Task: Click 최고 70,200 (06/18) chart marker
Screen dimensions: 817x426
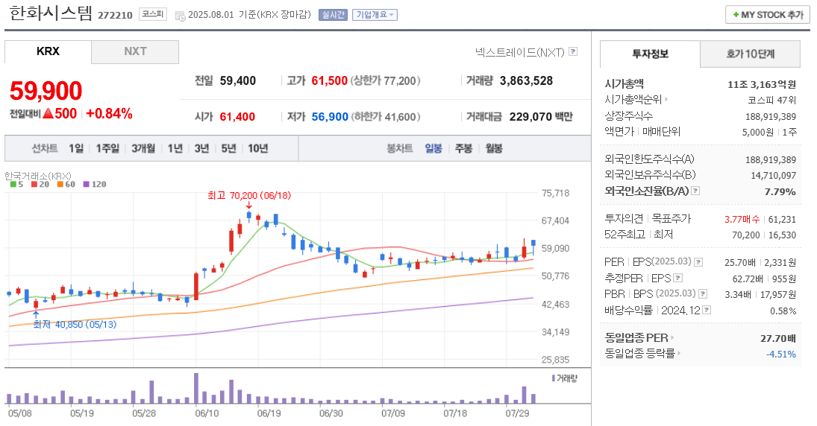Action: pos(249,196)
